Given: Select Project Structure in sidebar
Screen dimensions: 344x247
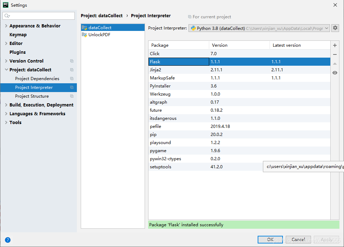Looking at the screenshot, I should pos(32,96).
